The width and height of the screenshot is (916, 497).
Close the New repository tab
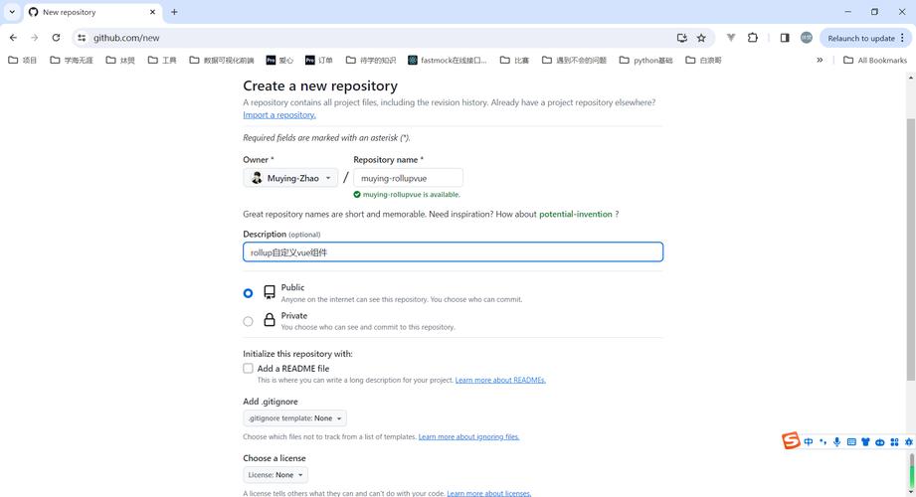[x=152, y=12]
